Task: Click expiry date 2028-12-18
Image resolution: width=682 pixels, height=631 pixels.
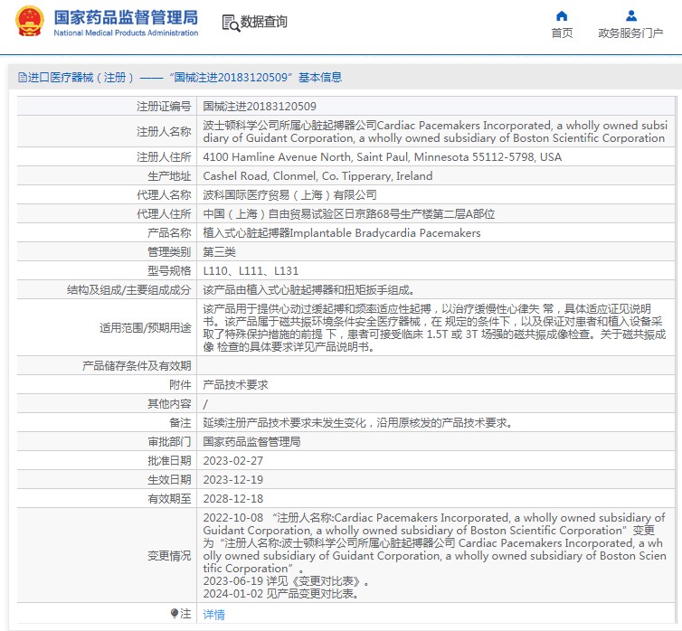Action: 233,499
